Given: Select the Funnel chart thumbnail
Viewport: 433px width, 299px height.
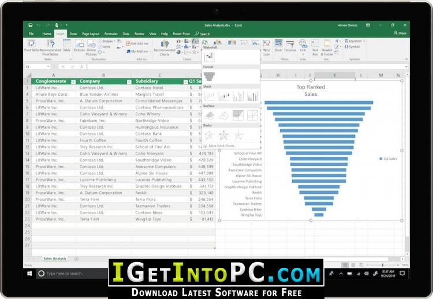Looking at the screenshot, I should click(x=209, y=76).
